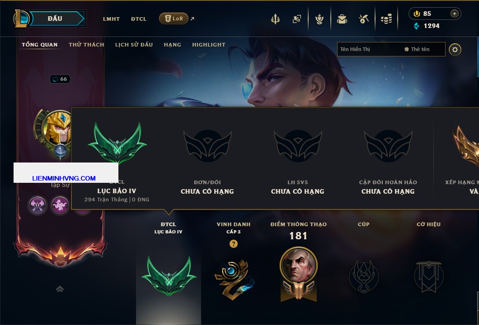Open the settings gear beside the name search

click(455, 50)
